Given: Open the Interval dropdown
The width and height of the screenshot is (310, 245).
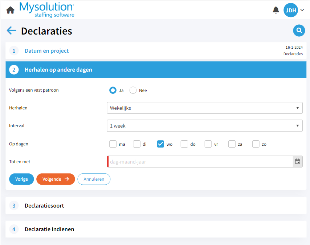Looking at the screenshot, I should pyautogui.click(x=204, y=126).
